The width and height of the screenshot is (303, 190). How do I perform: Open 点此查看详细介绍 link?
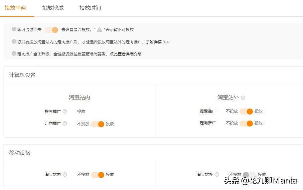[x=125, y=54]
